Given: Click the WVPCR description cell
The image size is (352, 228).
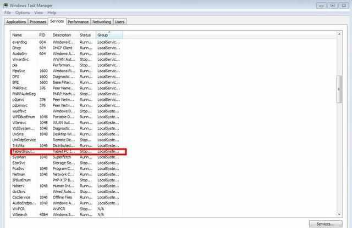Looking at the screenshot, I should pyautogui.click(x=59, y=209).
